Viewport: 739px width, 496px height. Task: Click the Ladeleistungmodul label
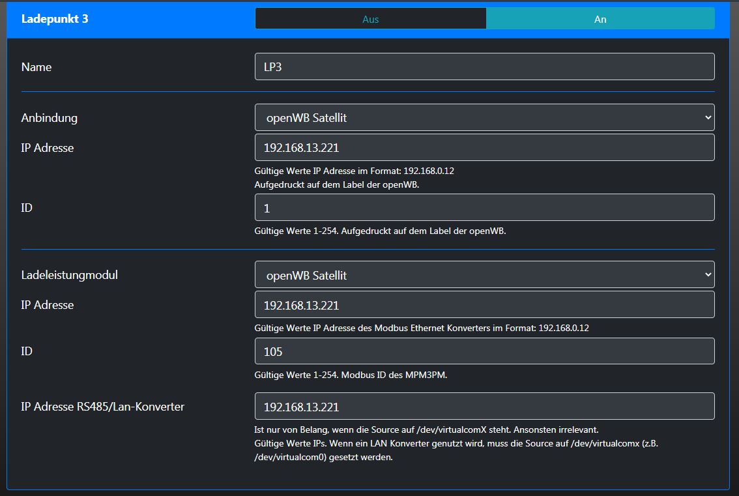point(70,275)
